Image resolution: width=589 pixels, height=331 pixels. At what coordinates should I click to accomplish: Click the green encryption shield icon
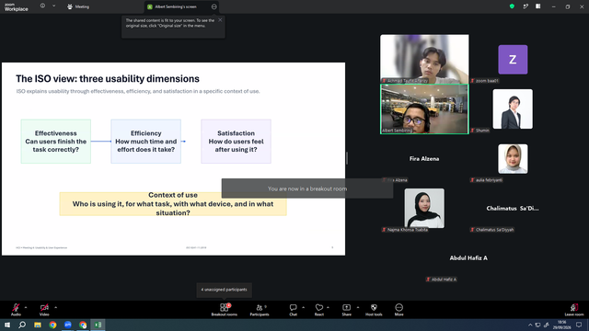(x=512, y=6)
